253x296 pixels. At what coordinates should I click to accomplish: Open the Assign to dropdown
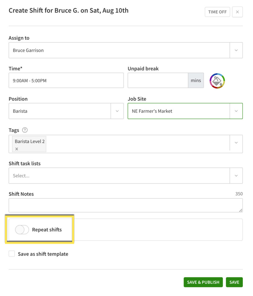point(236,50)
